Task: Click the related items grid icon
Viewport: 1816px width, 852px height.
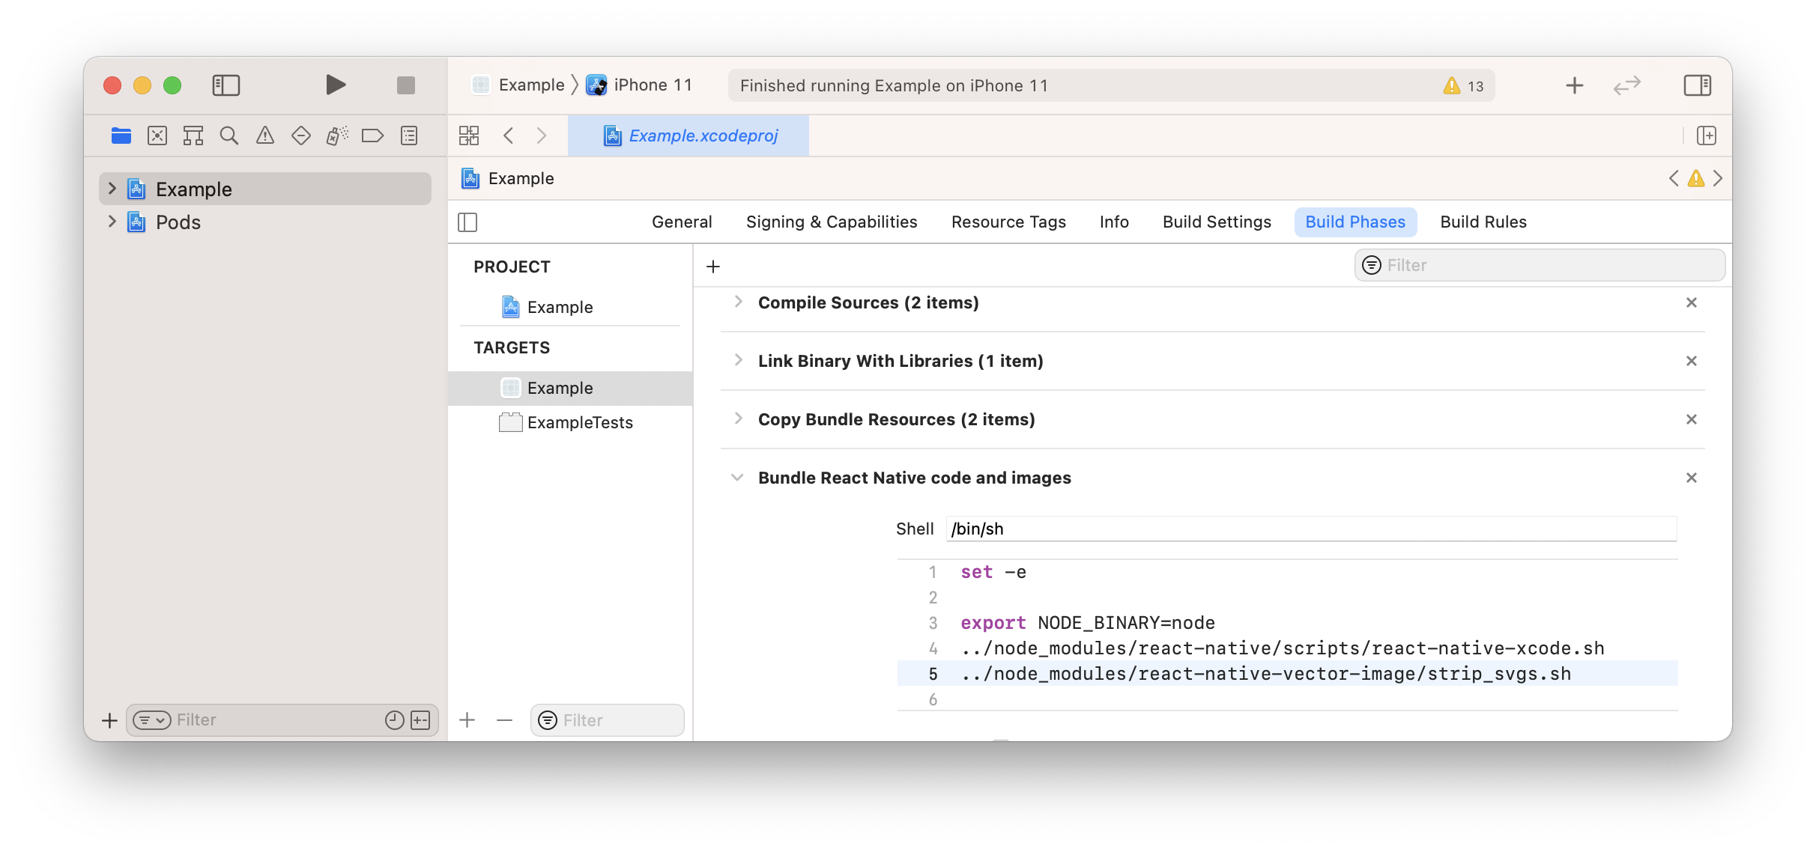Action: [x=469, y=136]
